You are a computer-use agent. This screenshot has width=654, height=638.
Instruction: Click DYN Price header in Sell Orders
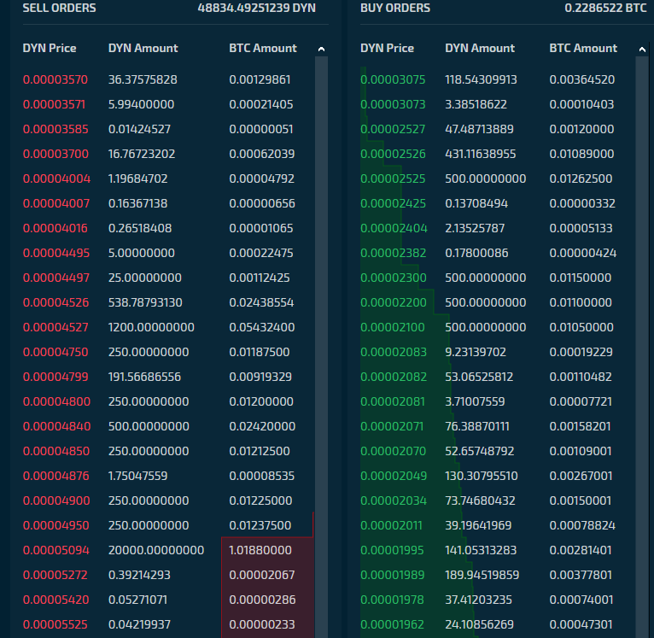(50, 49)
